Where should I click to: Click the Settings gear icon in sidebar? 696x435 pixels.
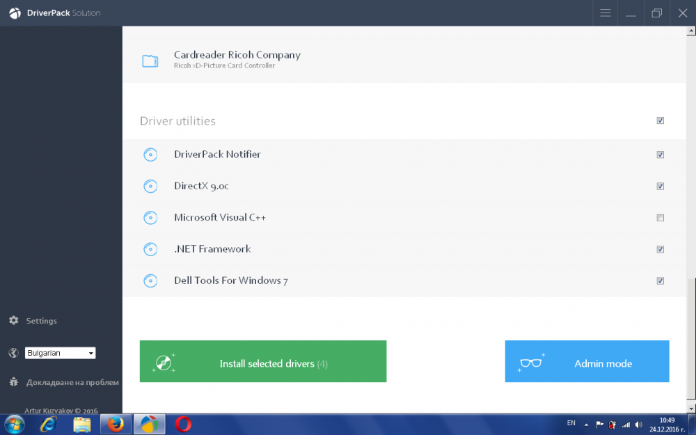point(14,320)
